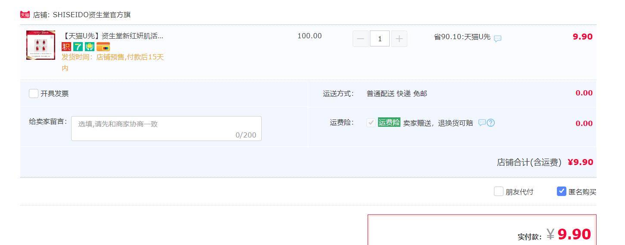Screen dimensions: 625x245
Task: Uncheck the 匿名购买 anonymous purchase checkbox
Action: click(561, 191)
